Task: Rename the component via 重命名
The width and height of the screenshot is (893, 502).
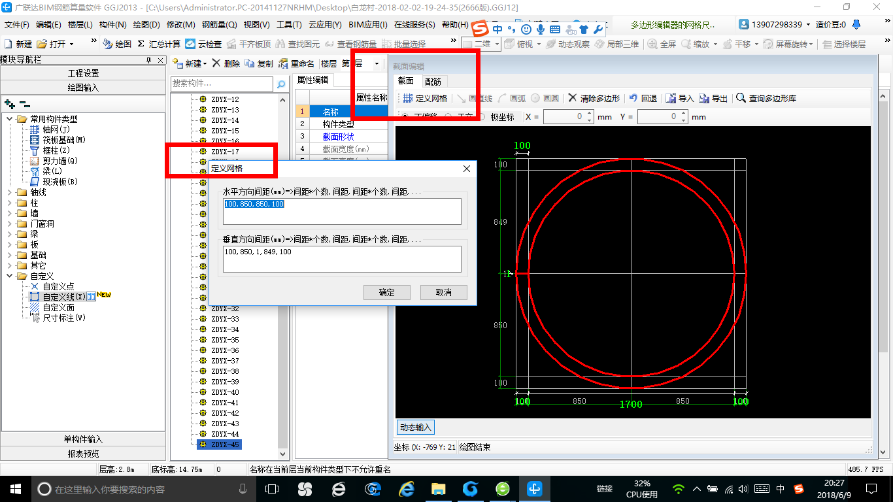Action: pyautogui.click(x=296, y=63)
